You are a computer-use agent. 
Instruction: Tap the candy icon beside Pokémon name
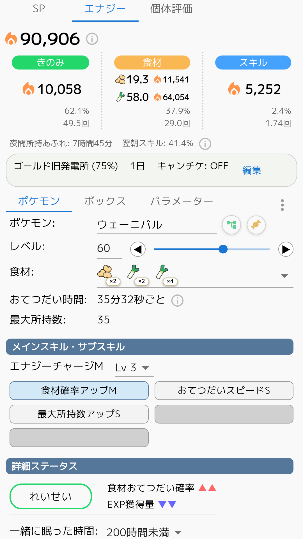tap(256, 225)
